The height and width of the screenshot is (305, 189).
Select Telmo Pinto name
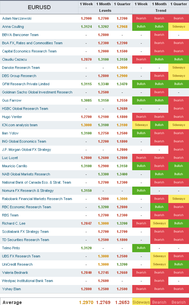click(11, 248)
